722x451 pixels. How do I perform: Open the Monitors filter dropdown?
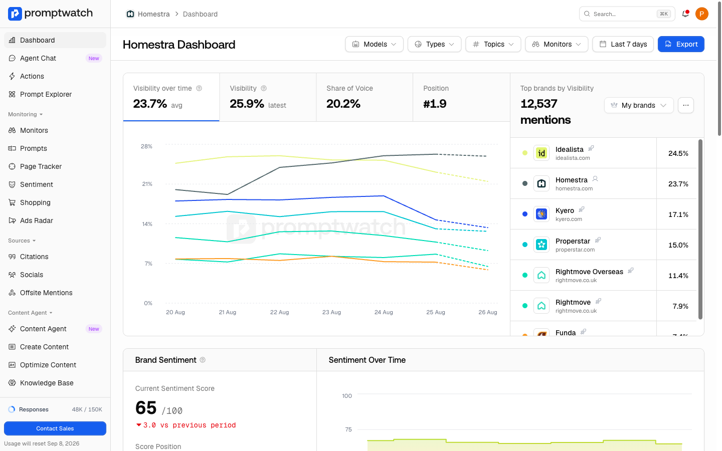point(557,44)
